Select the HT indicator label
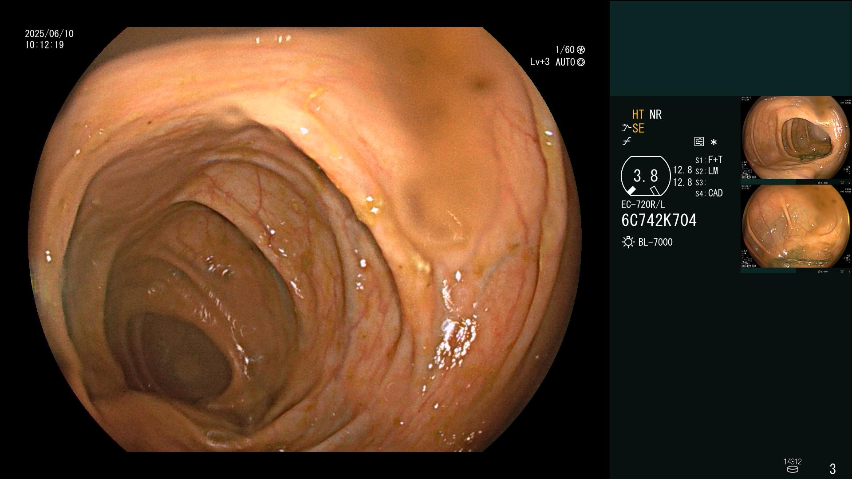 click(x=638, y=115)
